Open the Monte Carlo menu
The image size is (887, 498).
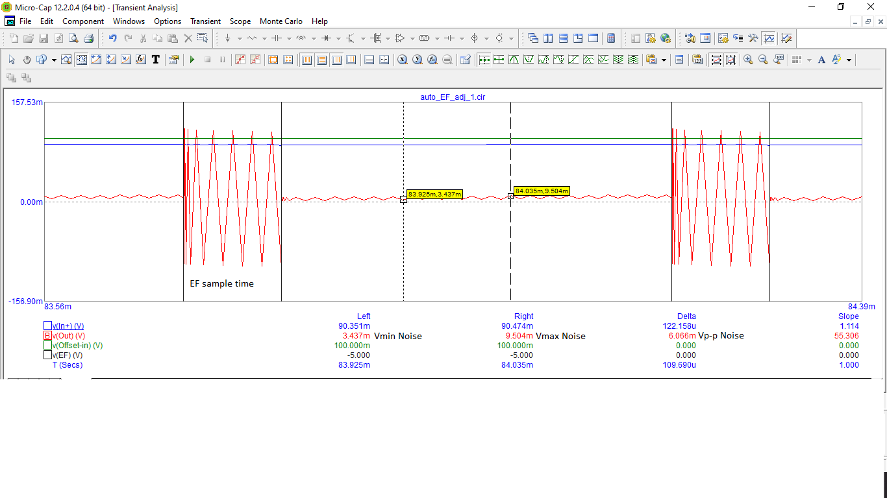[281, 21]
